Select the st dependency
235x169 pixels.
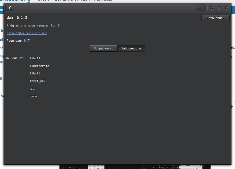(32, 89)
